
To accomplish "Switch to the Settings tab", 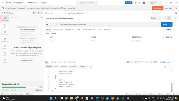I will click(x=107, y=29).
